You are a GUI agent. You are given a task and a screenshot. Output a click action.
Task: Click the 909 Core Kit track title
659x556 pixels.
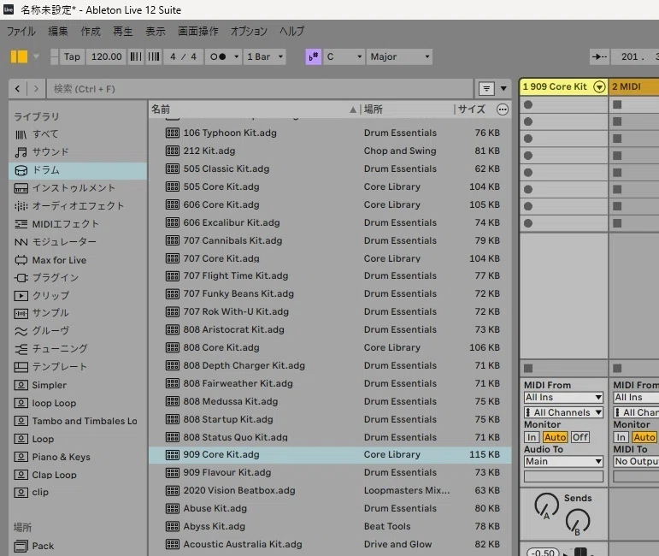tap(555, 86)
